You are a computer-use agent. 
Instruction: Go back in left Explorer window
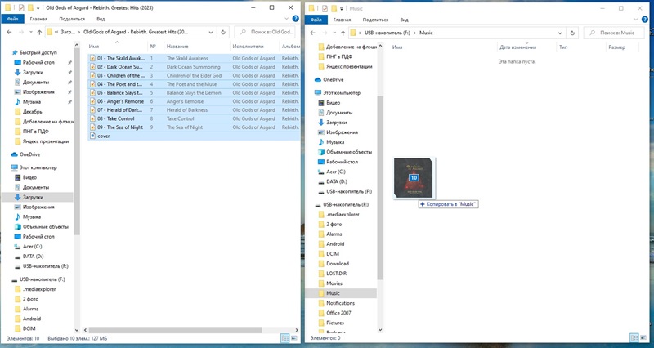(9, 32)
